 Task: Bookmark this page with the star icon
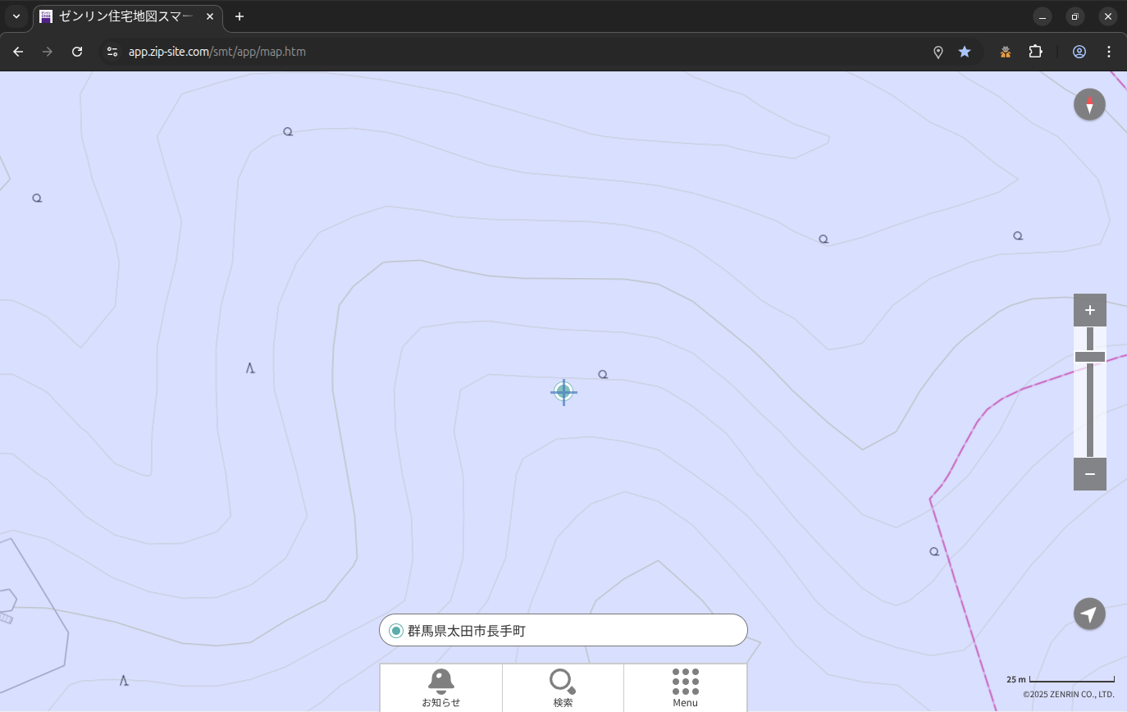[965, 52]
